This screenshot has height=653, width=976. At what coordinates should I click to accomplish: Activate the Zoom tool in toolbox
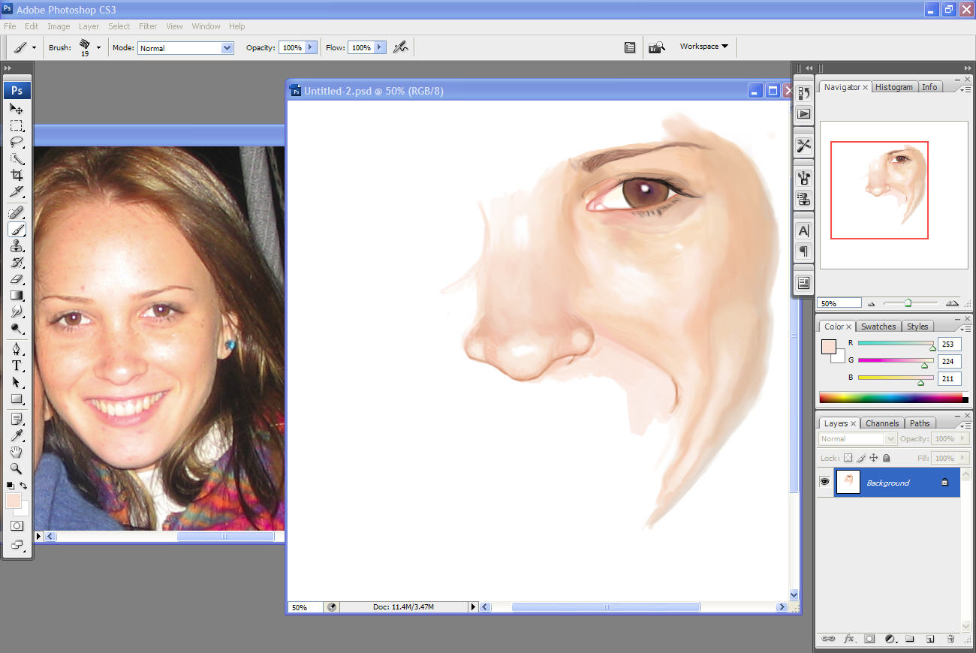point(17,468)
